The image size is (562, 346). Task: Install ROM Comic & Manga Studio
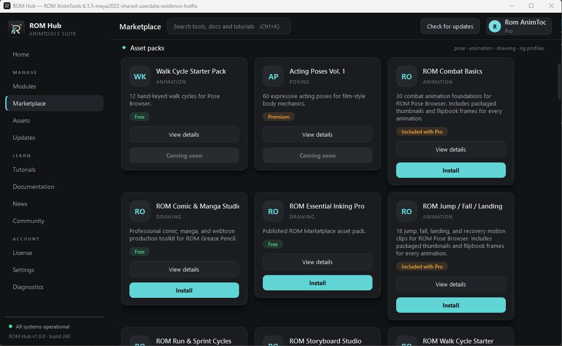(x=184, y=290)
